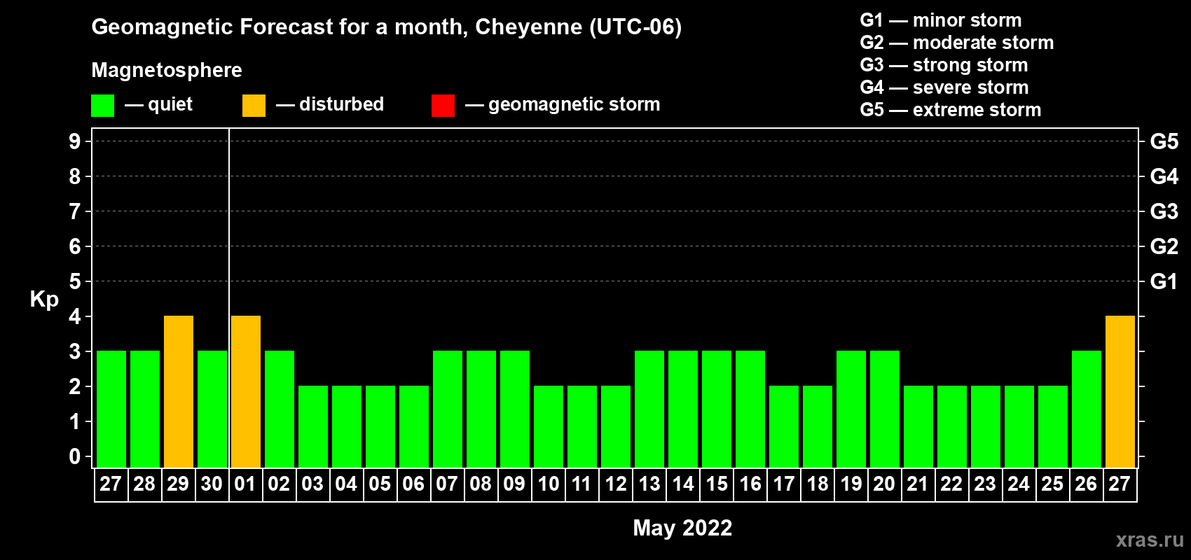
Task: Click the orange bar for May 01
Action: 246,392
